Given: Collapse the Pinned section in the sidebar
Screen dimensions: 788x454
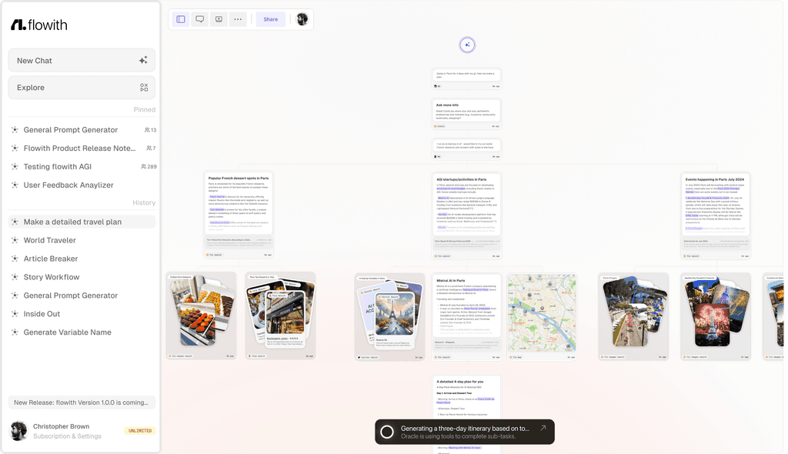Looking at the screenshot, I should (x=145, y=109).
